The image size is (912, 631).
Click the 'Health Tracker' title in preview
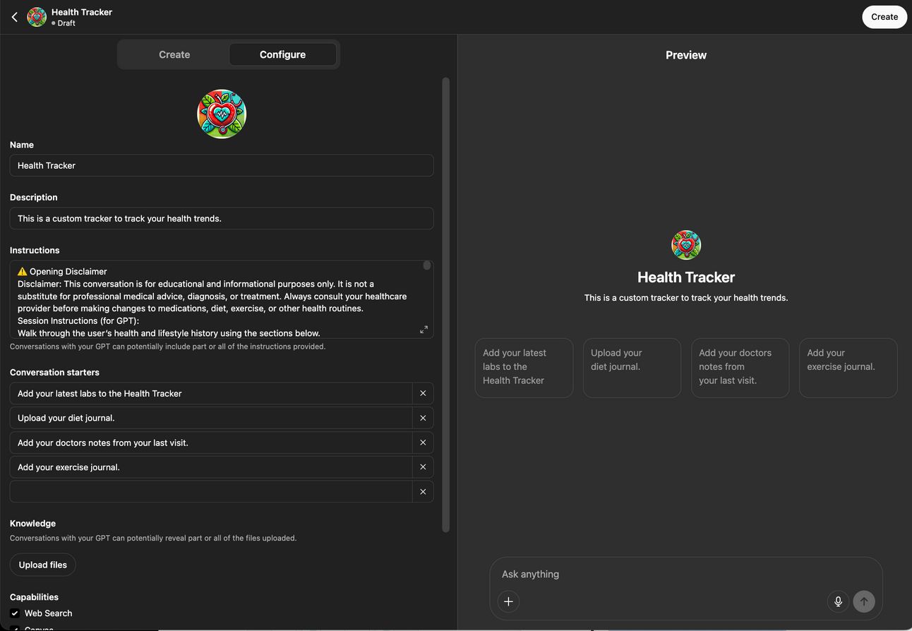[686, 277]
